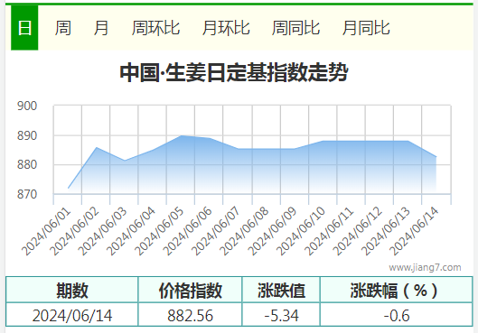Click the 2024/06/14 ending data point

pyautogui.click(x=436, y=157)
